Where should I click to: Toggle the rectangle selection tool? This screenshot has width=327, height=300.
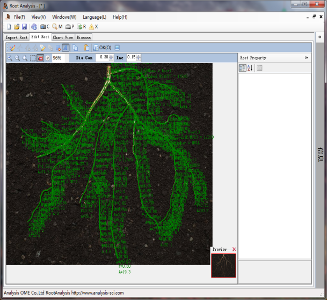coord(33,58)
